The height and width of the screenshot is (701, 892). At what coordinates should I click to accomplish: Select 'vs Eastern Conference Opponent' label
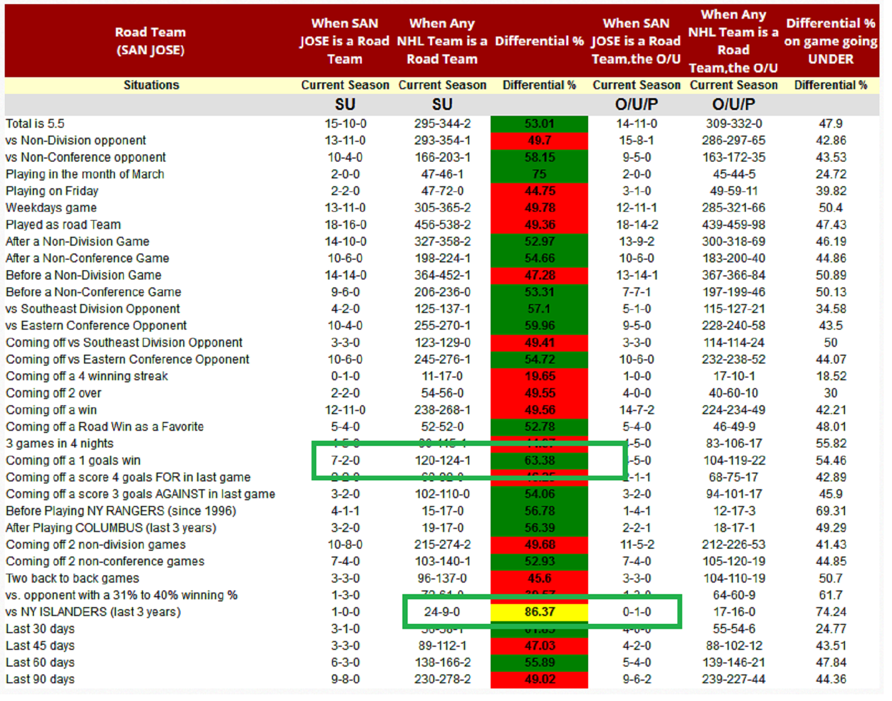pos(96,325)
